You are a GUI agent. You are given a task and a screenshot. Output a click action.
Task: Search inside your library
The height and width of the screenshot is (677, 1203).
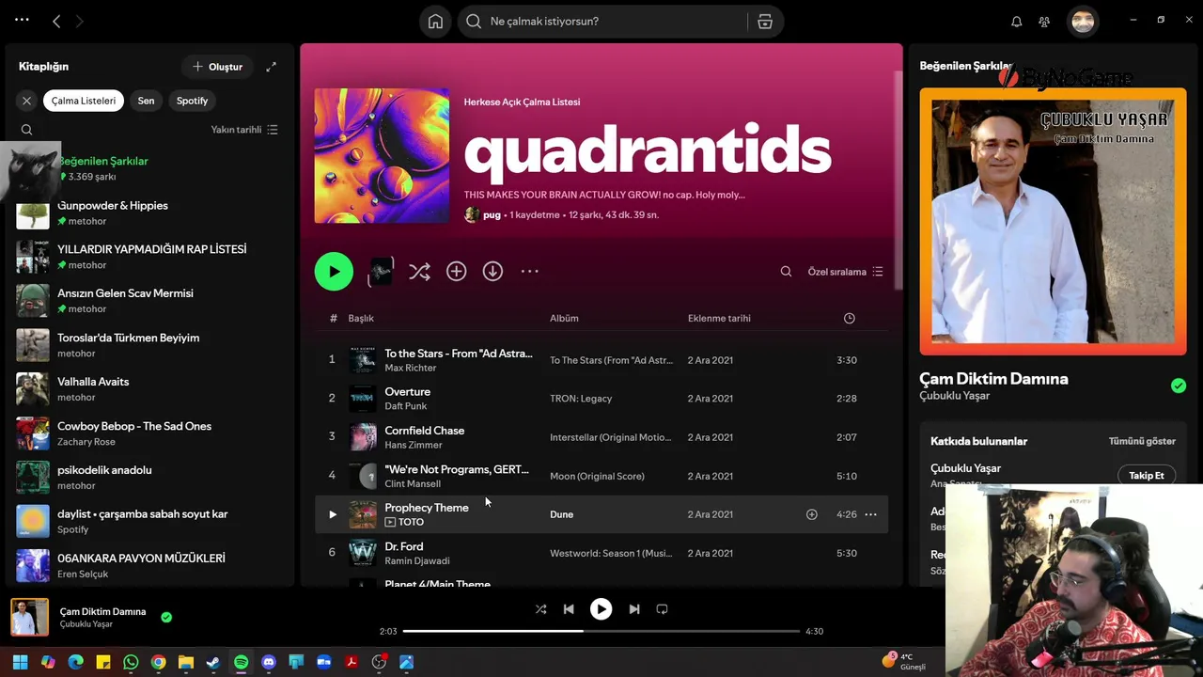(x=26, y=130)
